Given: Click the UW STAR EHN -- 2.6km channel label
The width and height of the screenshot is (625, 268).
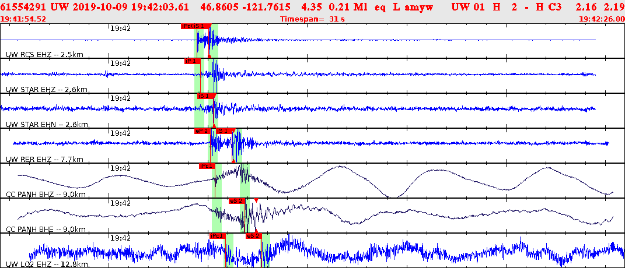Looking at the screenshot, I should tap(47, 125).
